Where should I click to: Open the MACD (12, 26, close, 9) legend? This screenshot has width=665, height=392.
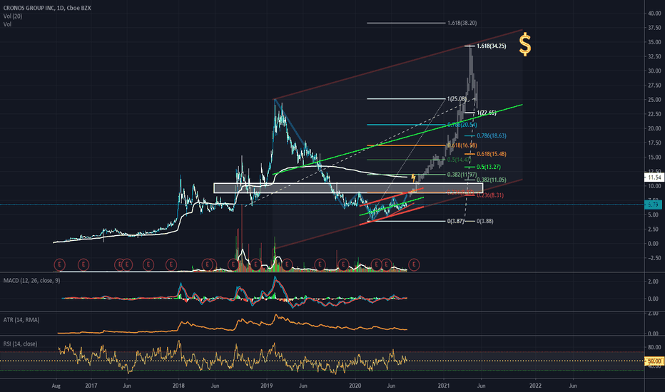point(32,281)
